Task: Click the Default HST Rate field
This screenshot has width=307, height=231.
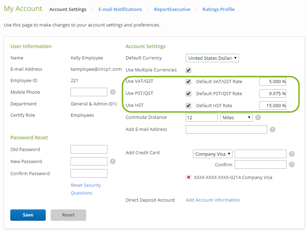Action: (273, 105)
